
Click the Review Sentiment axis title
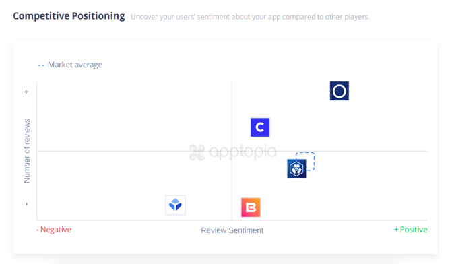tap(232, 230)
